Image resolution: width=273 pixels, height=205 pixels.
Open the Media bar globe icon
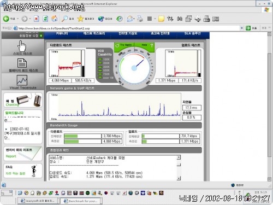pos(101,19)
